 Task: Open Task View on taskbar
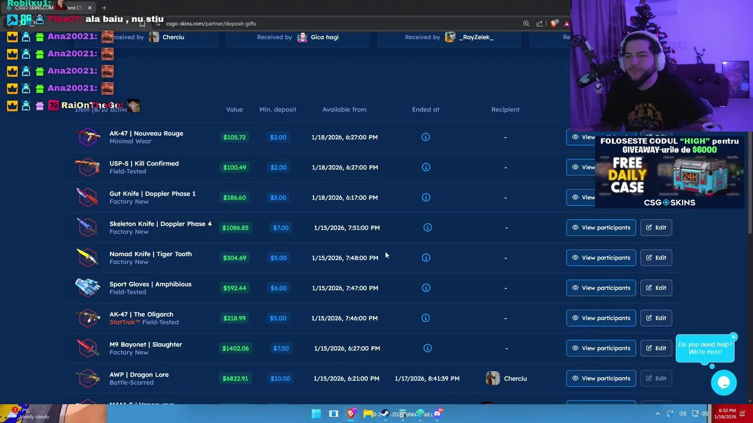click(334, 414)
